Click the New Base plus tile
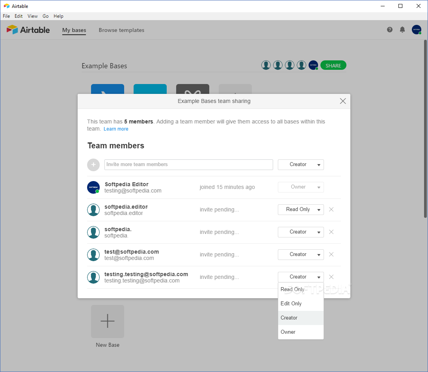 point(108,321)
